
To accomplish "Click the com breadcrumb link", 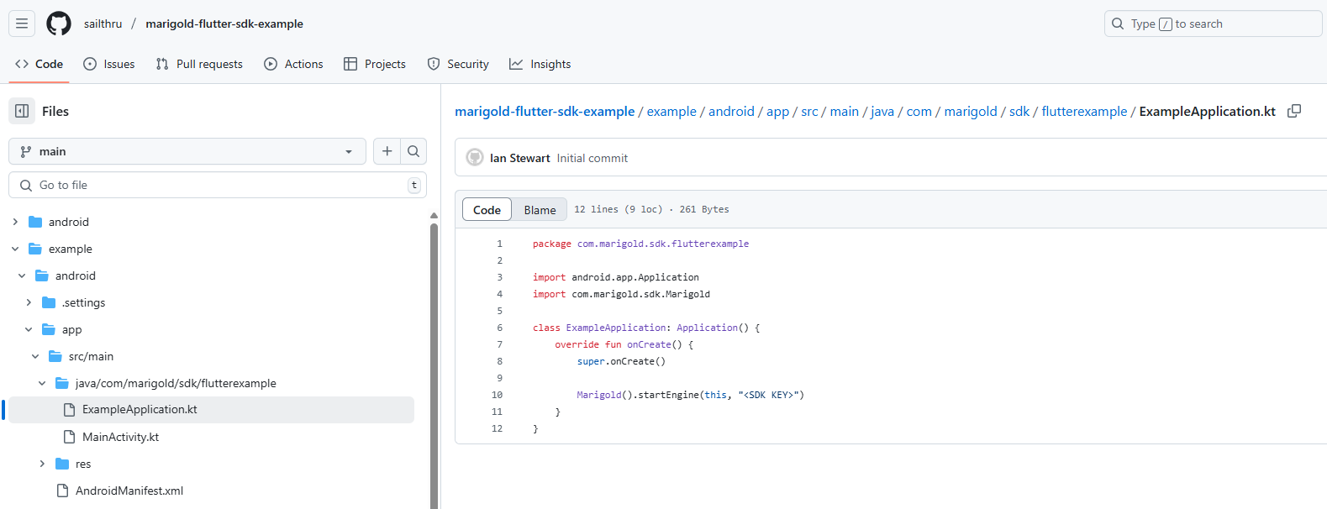I will coord(919,111).
